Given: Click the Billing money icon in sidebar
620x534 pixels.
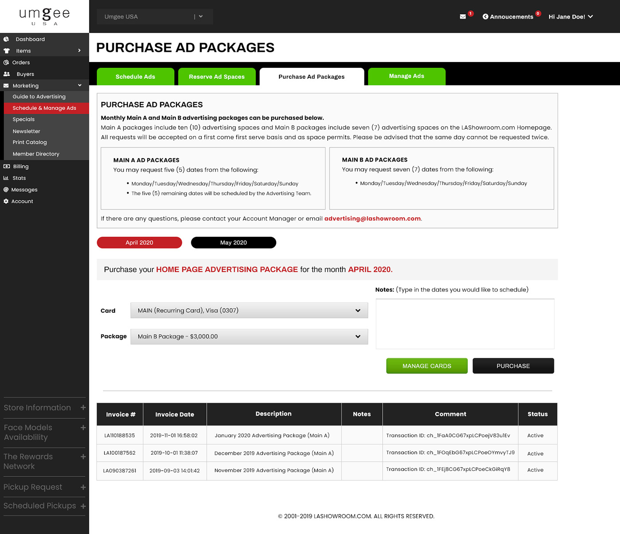Looking at the screenshot, I should click(7, 166).
